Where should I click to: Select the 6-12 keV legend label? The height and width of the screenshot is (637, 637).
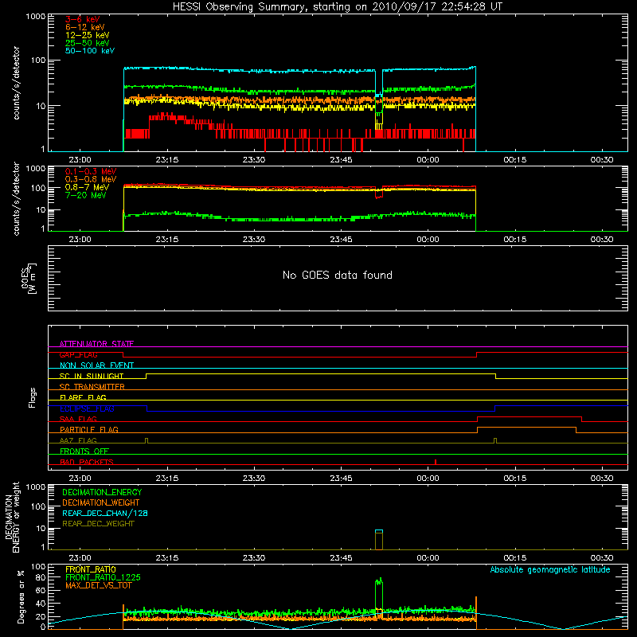click(85, 27)
